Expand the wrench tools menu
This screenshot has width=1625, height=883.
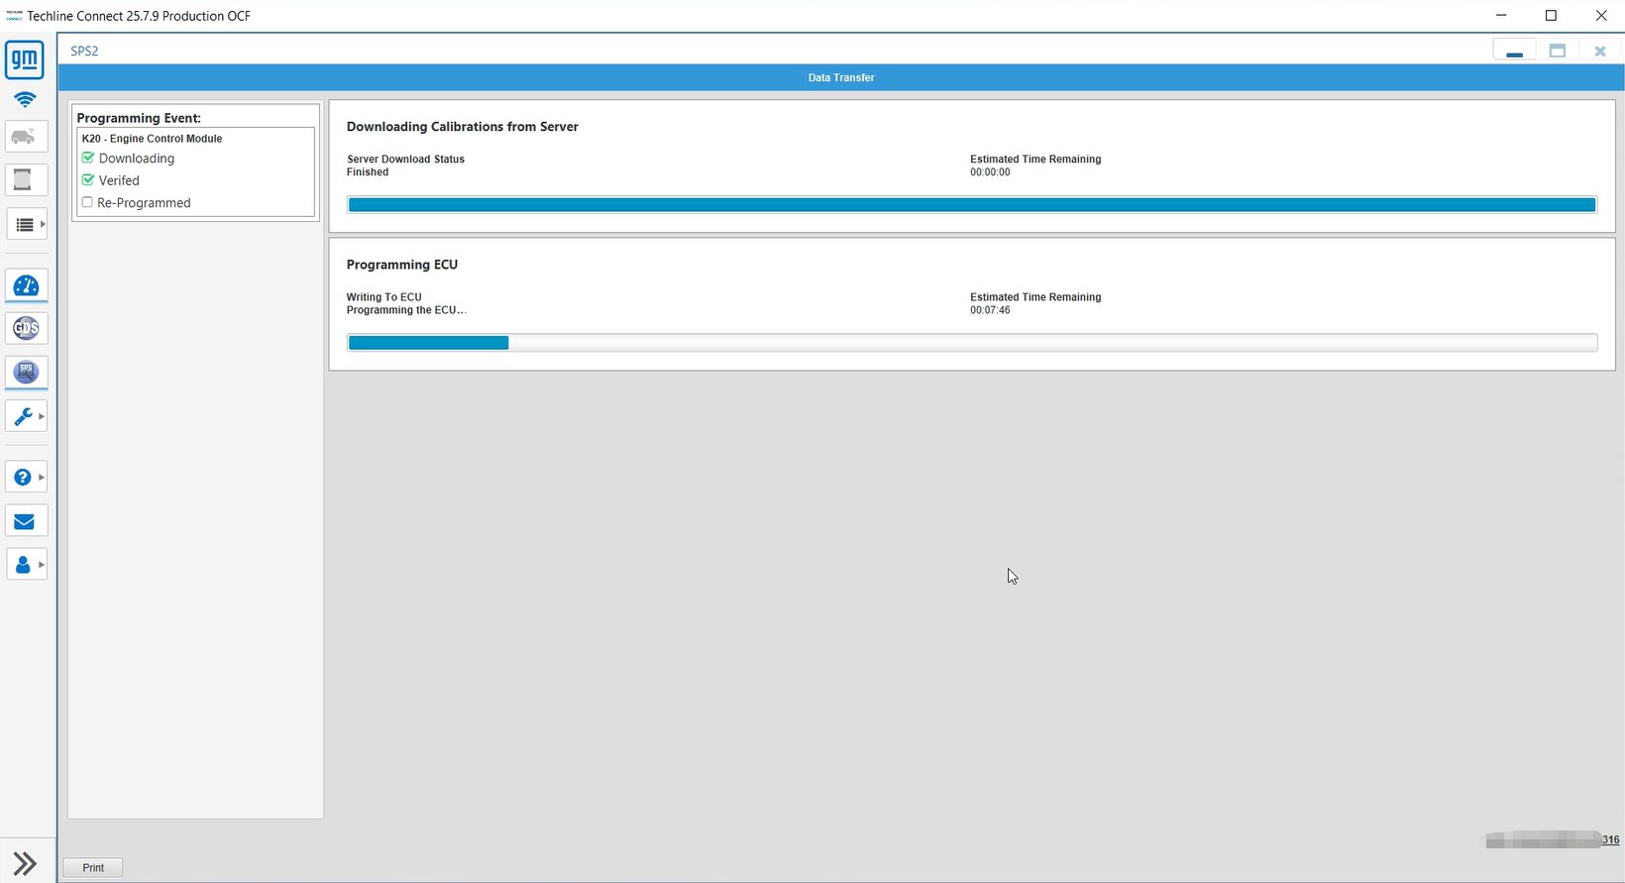27,416
